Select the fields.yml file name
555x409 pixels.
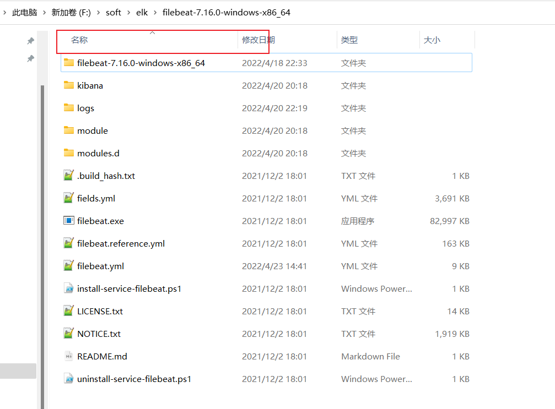(96, 199)
